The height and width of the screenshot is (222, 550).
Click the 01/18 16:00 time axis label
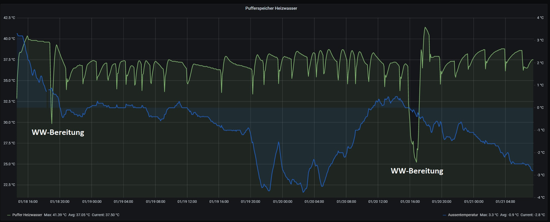pyautogui.click(x=27, y=202)
